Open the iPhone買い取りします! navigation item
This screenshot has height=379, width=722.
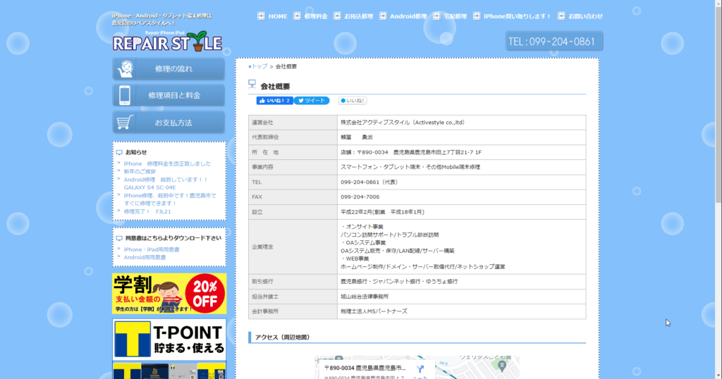pyautogui.click(x=517, y=16)
